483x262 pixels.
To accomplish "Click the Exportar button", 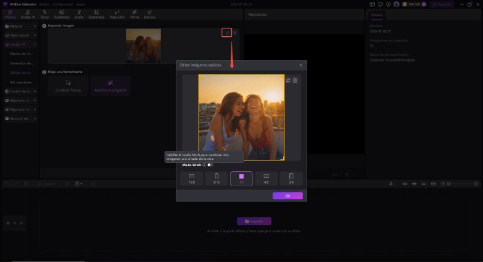I will 441,4.
